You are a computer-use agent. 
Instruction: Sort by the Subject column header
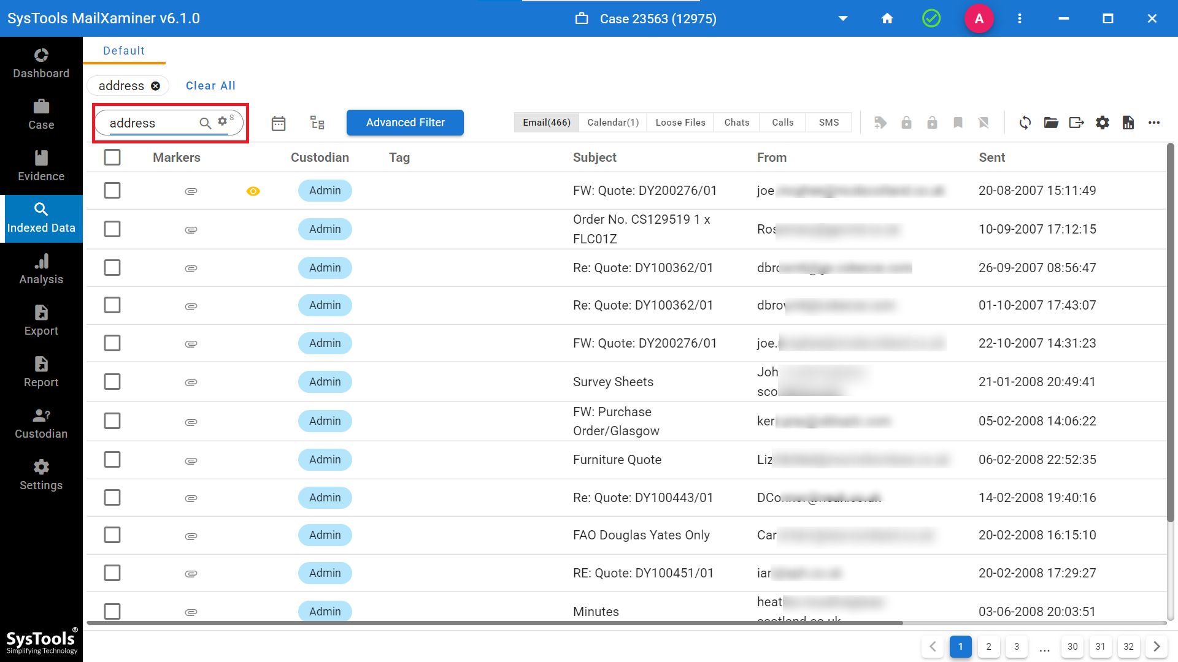pyautogui.click(x=595, y=158)
